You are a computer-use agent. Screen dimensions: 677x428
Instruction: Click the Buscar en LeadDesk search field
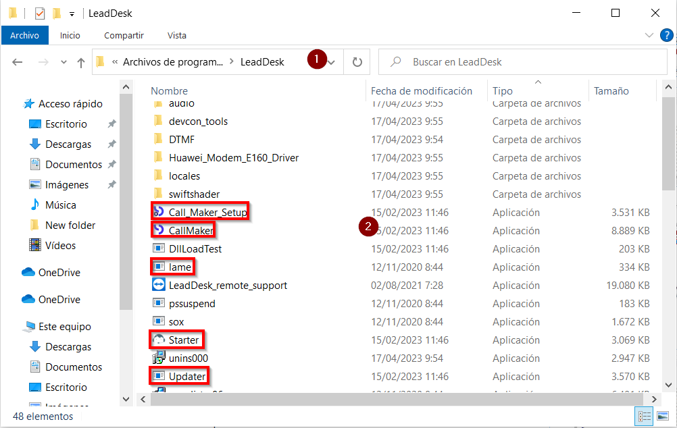coord(523,61)
